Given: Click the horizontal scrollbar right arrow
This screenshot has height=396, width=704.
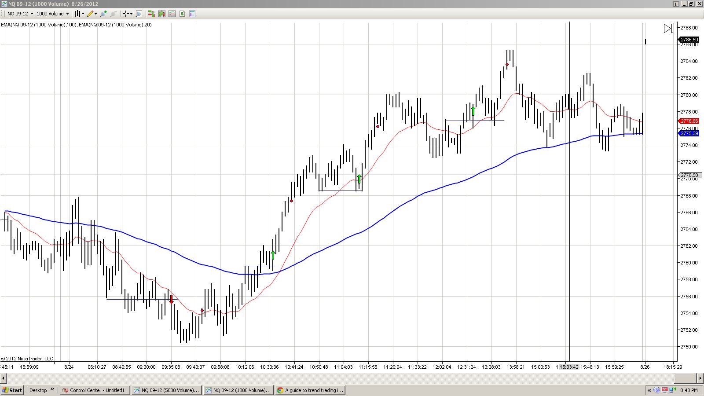Looking at the screenshot, I should click(700, 378).
